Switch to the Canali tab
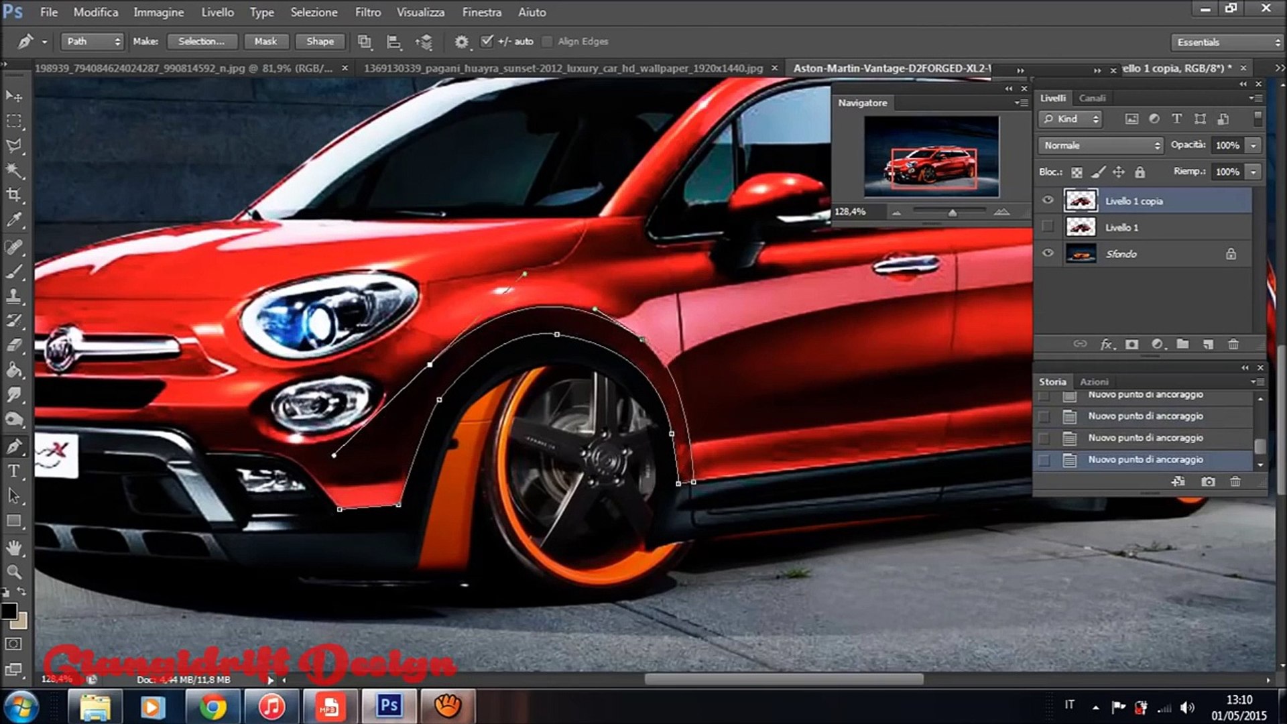Image resolution: width=1287 pixels, height=724 pixels. click(1093, 98)
